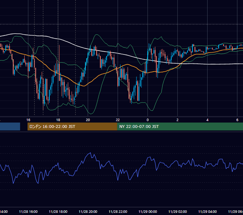Click the '16' hour label on chart axis
This screenshot has width=243, height=215.
point(28,120)
